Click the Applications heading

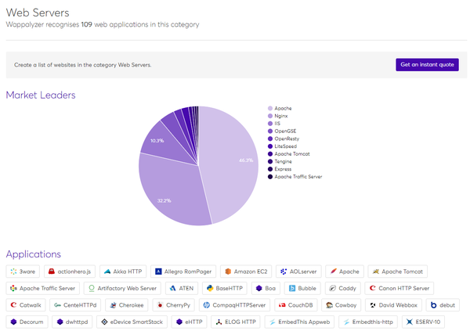[x=33, y=254]
